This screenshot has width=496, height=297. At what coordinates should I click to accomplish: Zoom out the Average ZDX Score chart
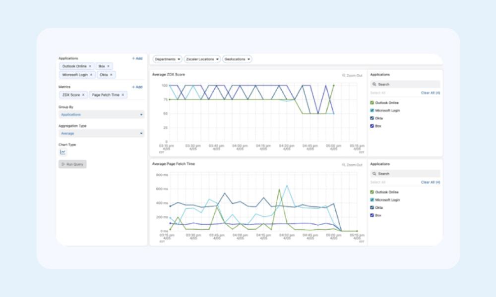point(352,75)
